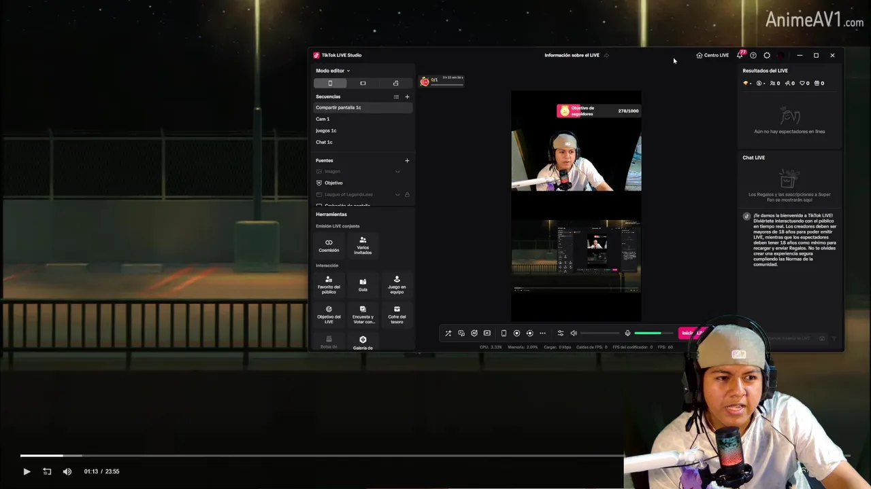Add a new sequence with plus icon
Viewport: 871px width, 489px height.
[407, 96]
